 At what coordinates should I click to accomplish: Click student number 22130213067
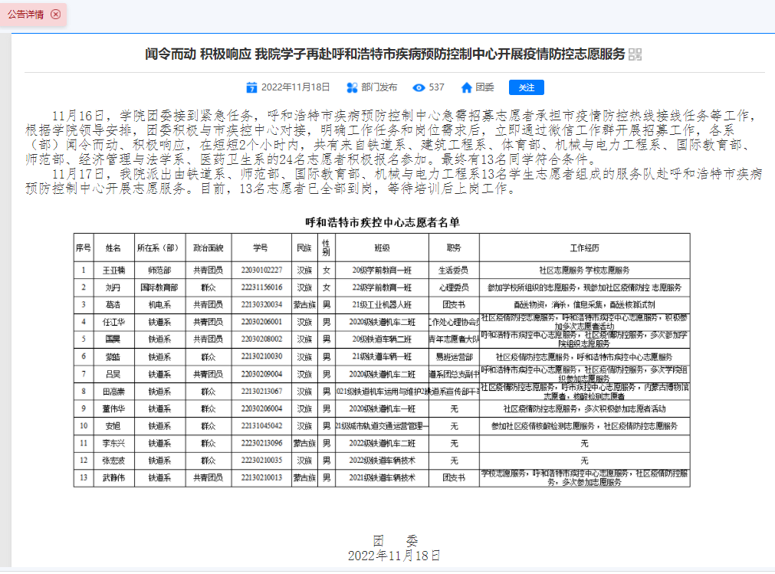(x=261, y=392)
